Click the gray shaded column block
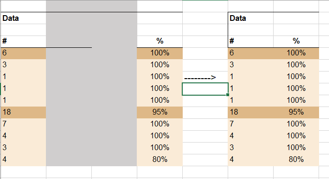 point(91,83)
